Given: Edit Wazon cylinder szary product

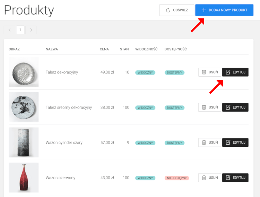Looking at the screenshot, I should [235, 143].
